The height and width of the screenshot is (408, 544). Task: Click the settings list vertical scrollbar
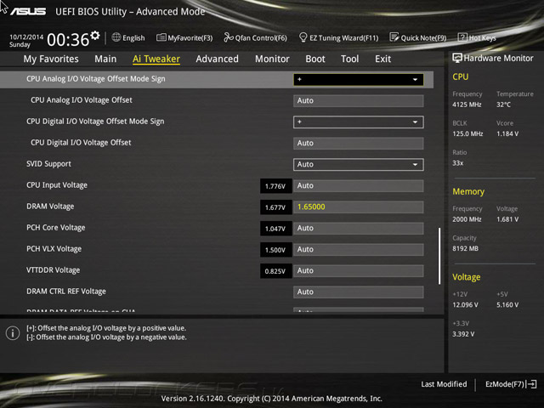coord(439,256)
